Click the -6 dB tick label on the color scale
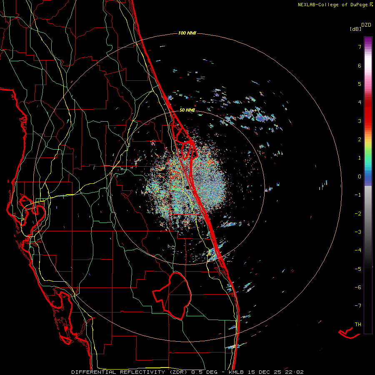The image size is (375, 375). point(358,287)
